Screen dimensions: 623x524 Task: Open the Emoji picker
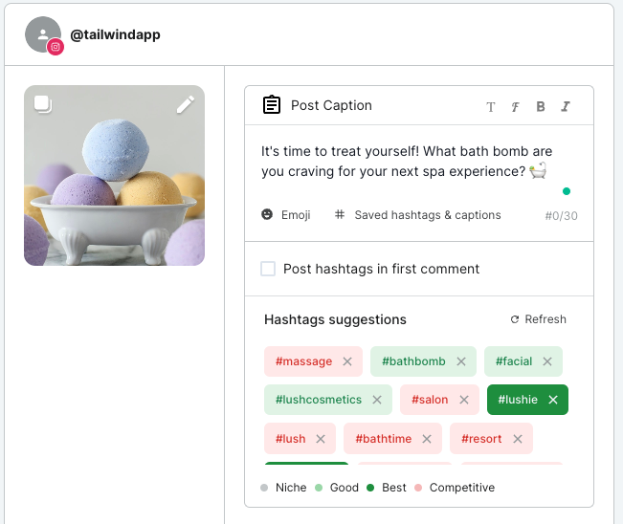pyautogui.click(x=286, y=215)
